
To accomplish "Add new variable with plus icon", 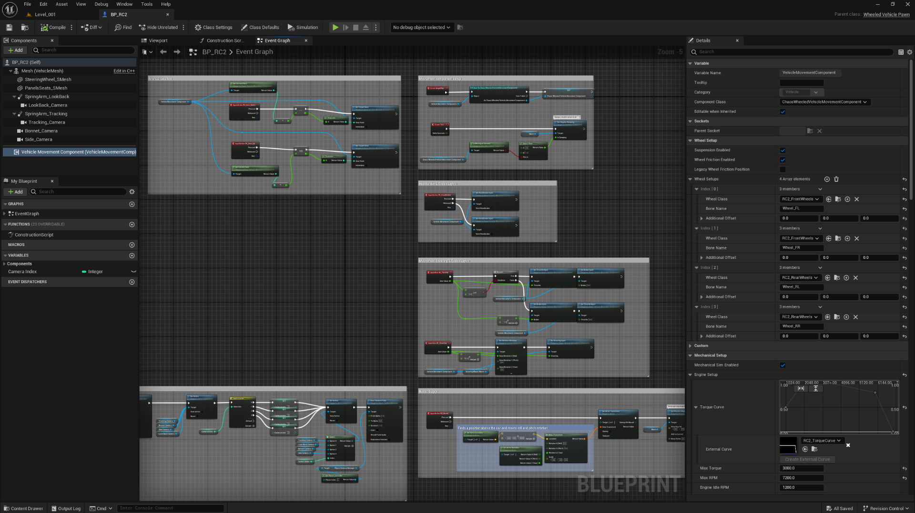I will pos(132,256).
